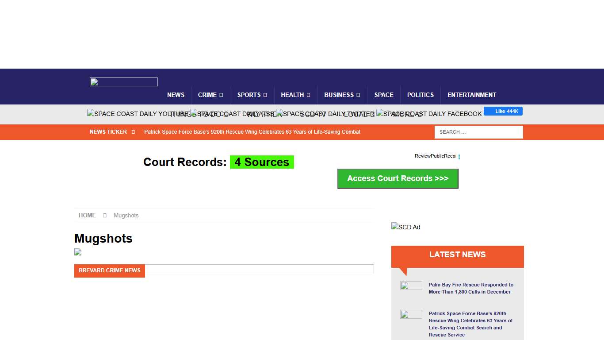Click the SCD Ad image
604x340 pixels.
coord(405,227)
